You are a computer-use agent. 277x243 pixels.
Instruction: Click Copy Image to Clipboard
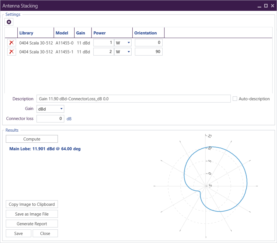[32, 204]
